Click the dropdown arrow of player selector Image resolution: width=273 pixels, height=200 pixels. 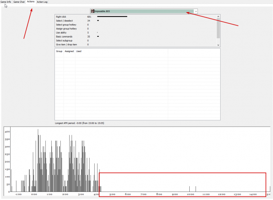coord(196,11)
